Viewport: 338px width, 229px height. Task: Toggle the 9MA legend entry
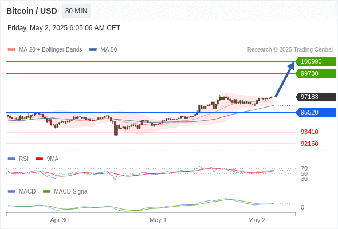click(47, 159)
